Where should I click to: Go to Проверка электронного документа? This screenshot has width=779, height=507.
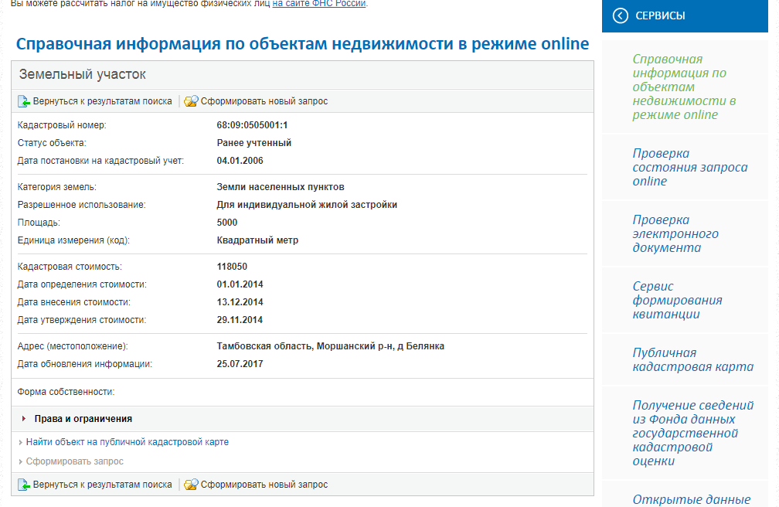coord(675,234)
